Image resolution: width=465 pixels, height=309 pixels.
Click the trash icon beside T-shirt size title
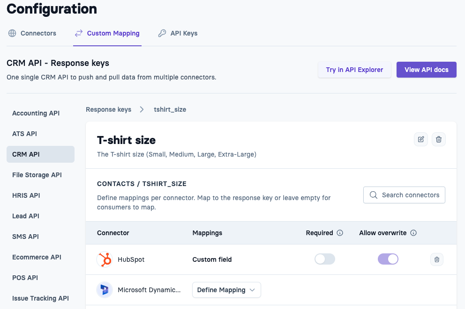[x=439, y=139]
